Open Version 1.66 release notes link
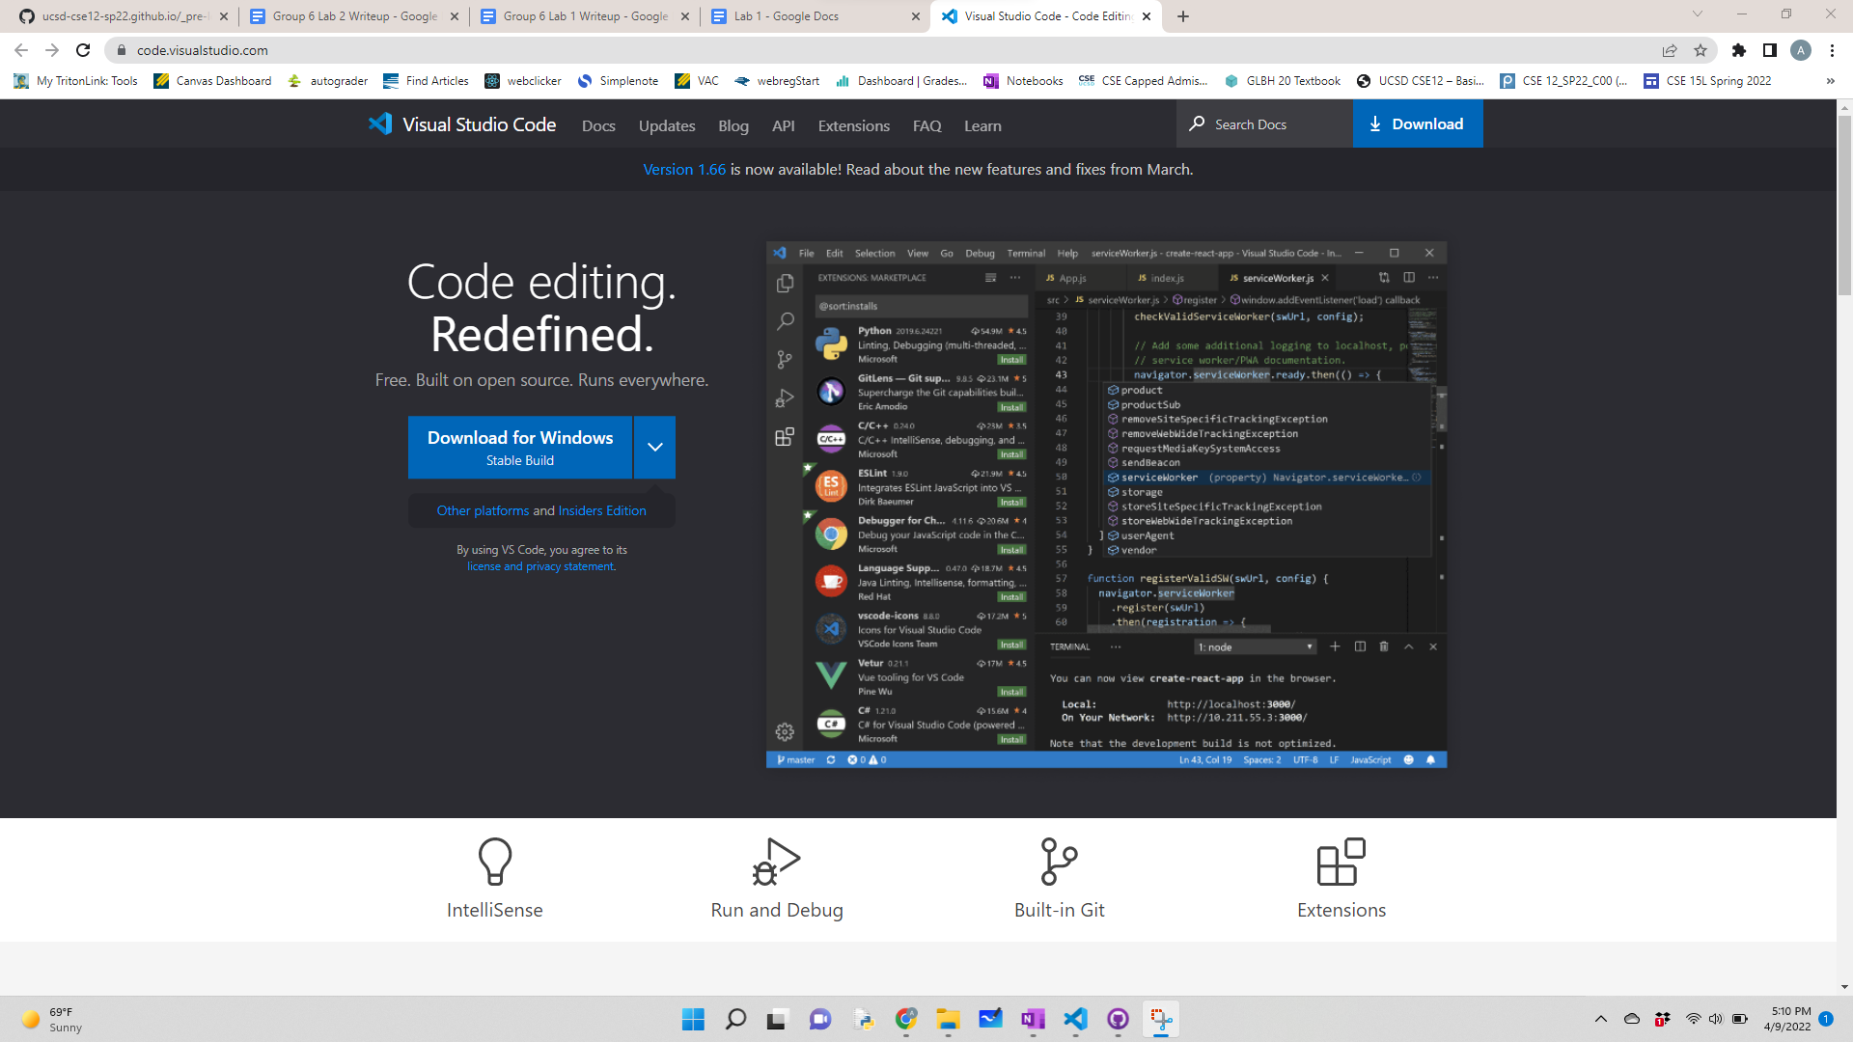This screenshot has height=1042, width=1853. [684, 169]
